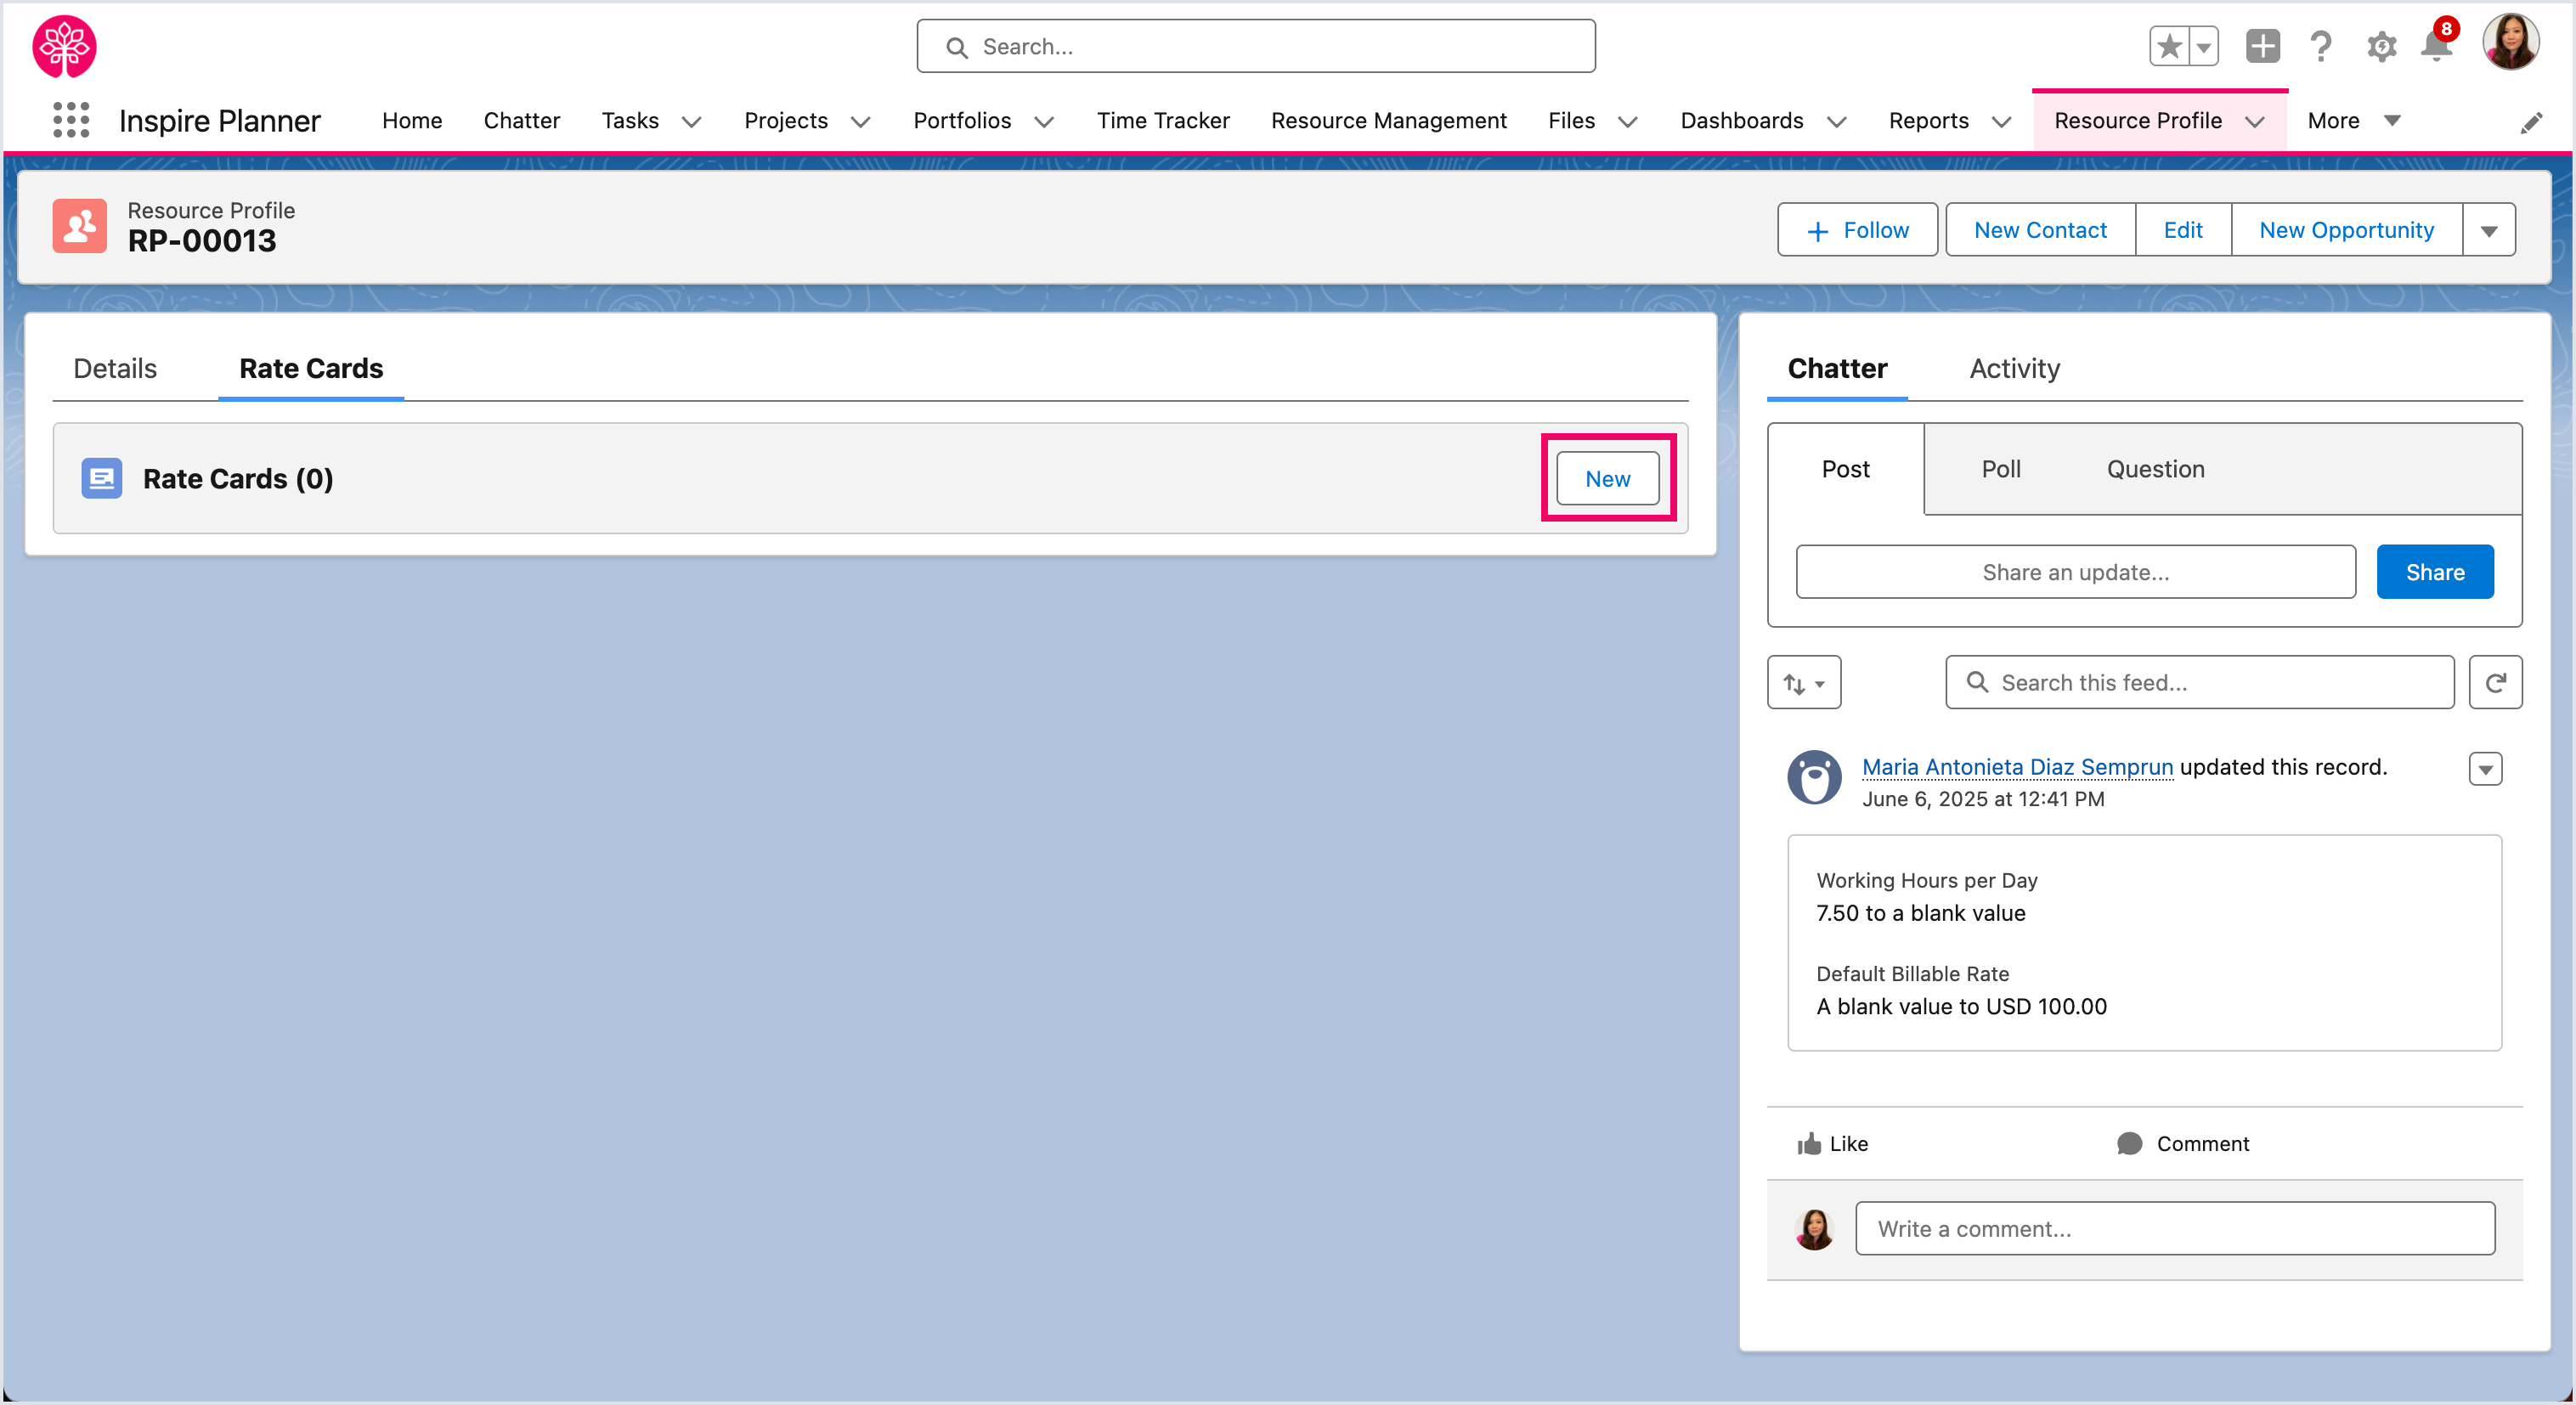Click the New Contact button
This screenshot has height=1405, width=2576.
coord(2040,230)
